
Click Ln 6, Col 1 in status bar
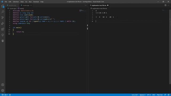tap(135, 95)
